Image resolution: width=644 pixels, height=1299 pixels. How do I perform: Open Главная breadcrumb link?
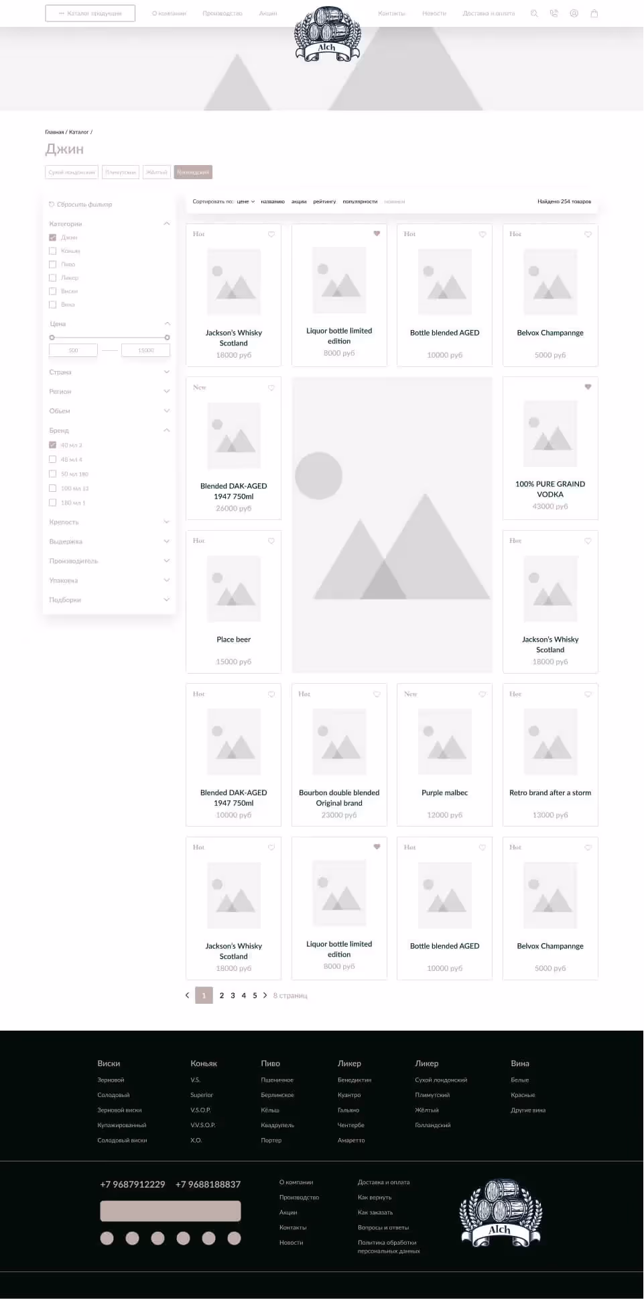pyautogui.click(x=54, y=132)
